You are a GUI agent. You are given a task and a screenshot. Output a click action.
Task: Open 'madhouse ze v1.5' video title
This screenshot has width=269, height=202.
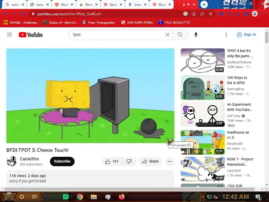point(238,135)
